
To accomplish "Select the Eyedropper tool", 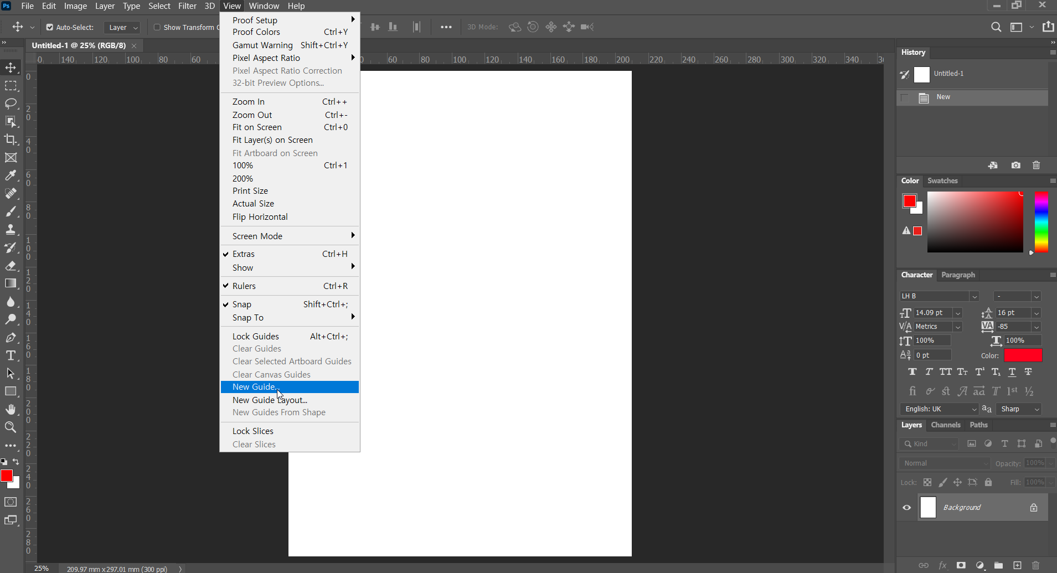I will 11,175.
